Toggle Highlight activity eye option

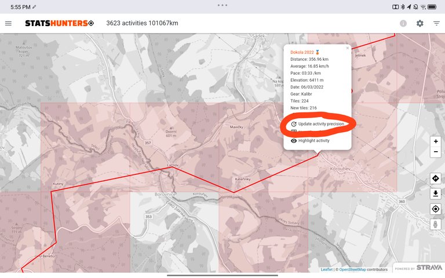click(313, 140)
